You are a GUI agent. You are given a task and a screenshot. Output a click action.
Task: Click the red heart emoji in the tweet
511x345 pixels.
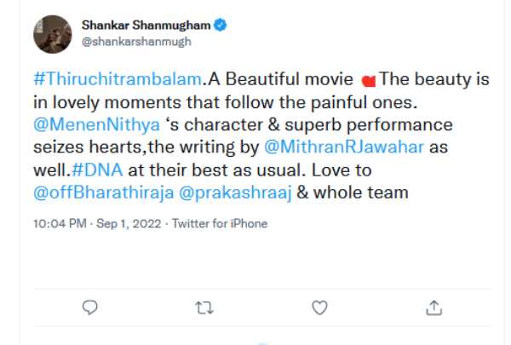369,82
